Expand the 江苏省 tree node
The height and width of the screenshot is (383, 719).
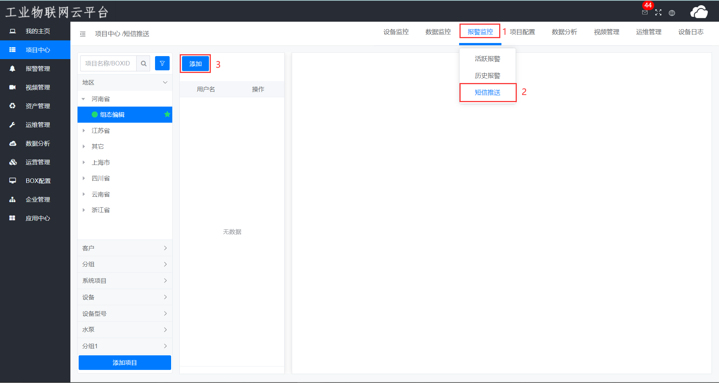[84, 131]
